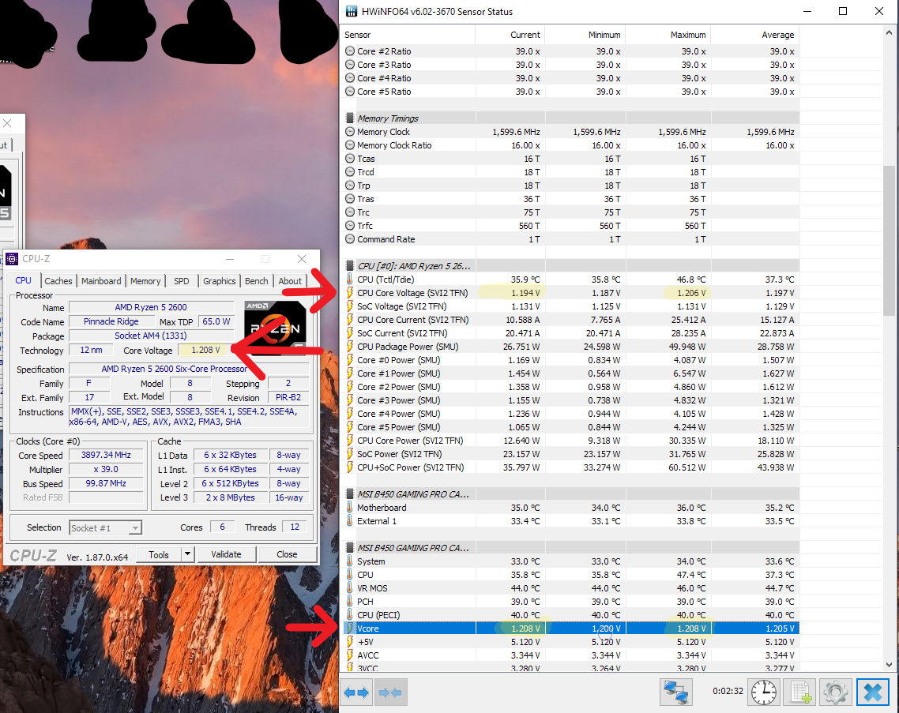
Task: Click the lightning icon beside SoC Voltage (SVI2 TFN)
Action: pos(350,306)
